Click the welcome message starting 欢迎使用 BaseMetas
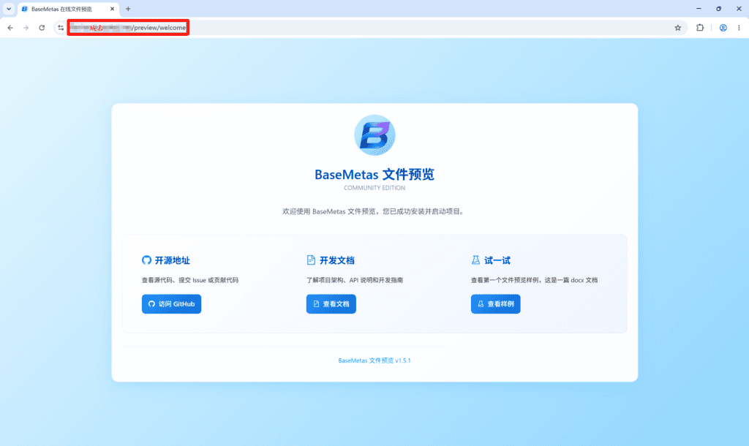Image resolution: width=749 pixels, height=446 pixels. [x=374, y=211]
